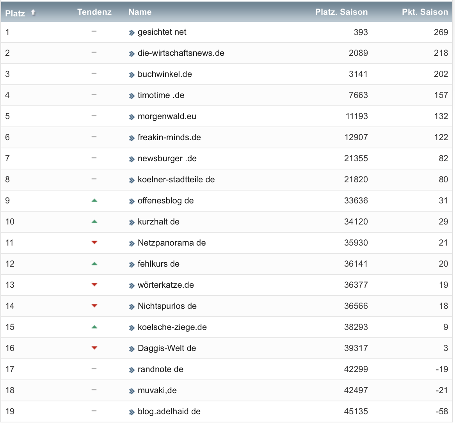Select season rank value 393
This screenshot has width=455, height=424.
361,32
